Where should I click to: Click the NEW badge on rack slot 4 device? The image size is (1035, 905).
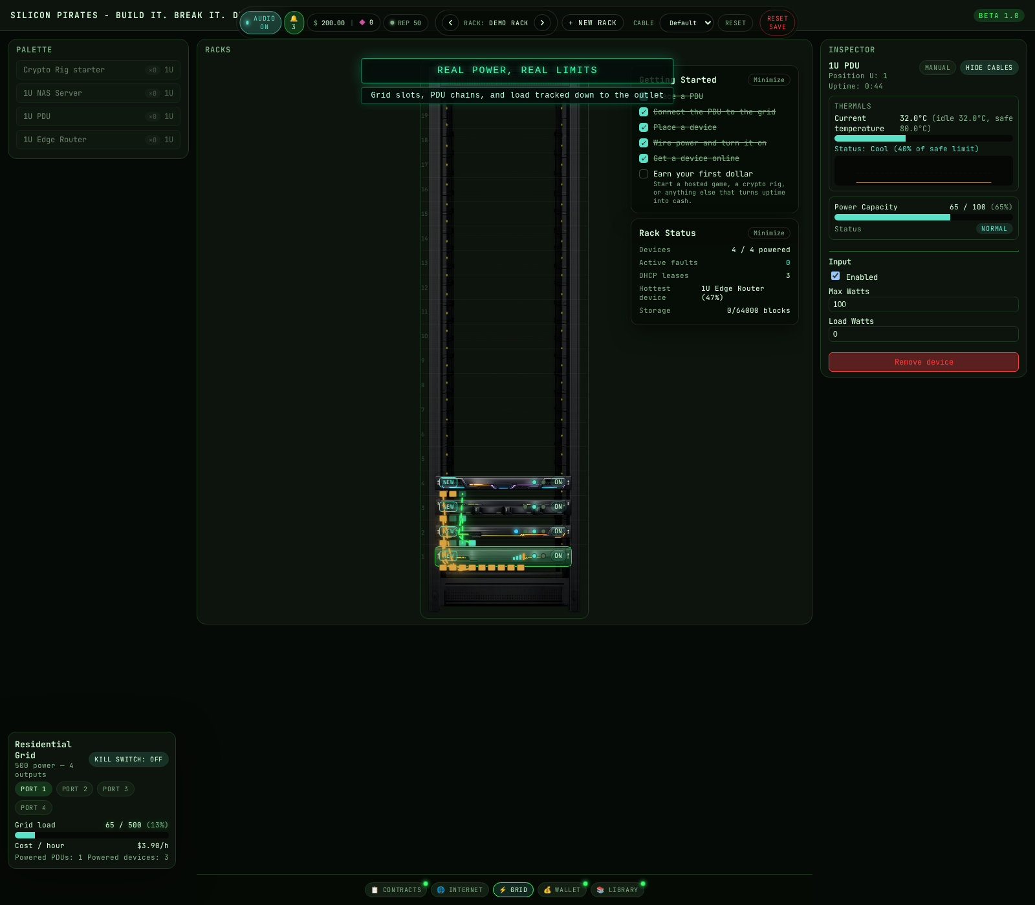tap(448, 482)
